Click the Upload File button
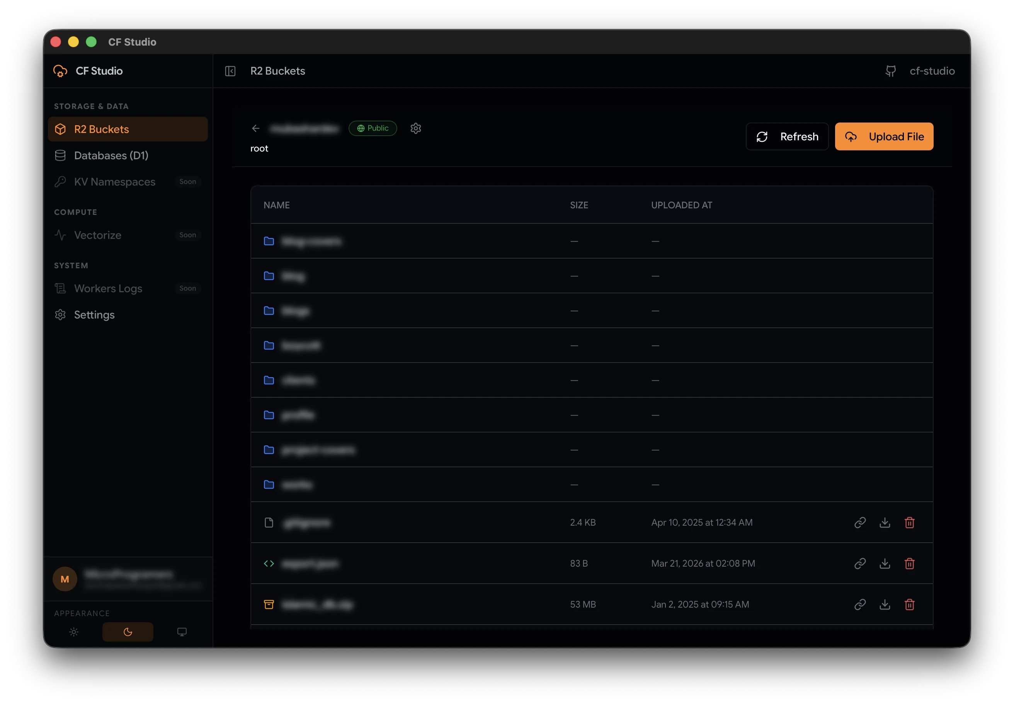Screen dimensions: 1014x705 [884, 136]
